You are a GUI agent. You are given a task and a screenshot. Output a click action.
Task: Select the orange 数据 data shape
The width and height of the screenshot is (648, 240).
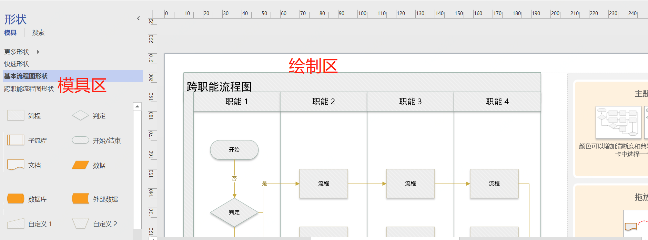pos(80,165)
